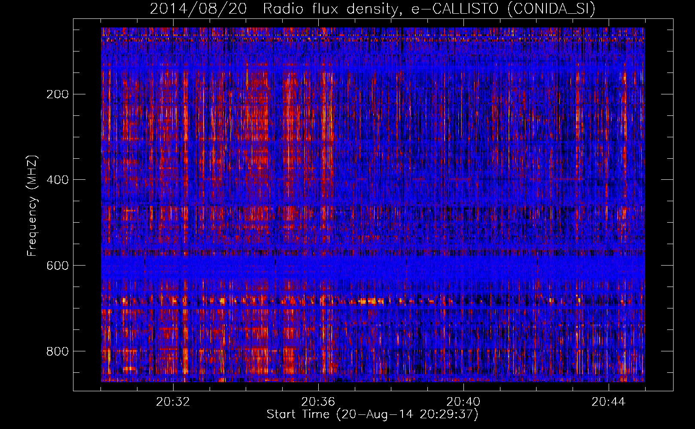Click the 800 frequency tick label
The height and width of the screenshot is (429, 695).
click(x=58, y=351)
